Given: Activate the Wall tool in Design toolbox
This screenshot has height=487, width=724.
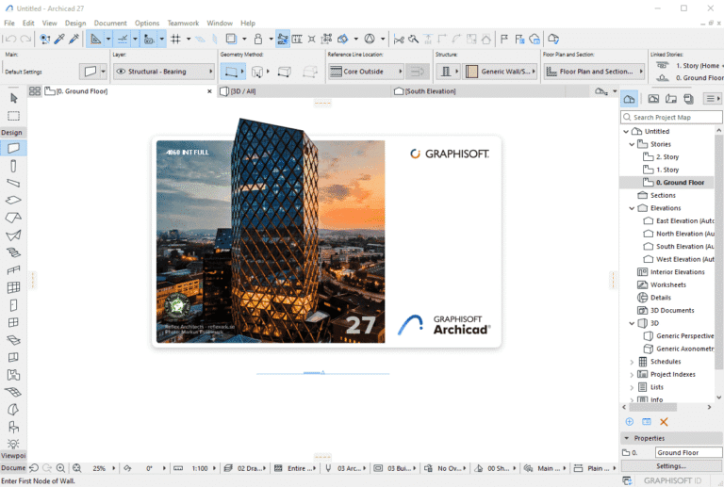Looking at the screenshot, I should click(13, 148).
